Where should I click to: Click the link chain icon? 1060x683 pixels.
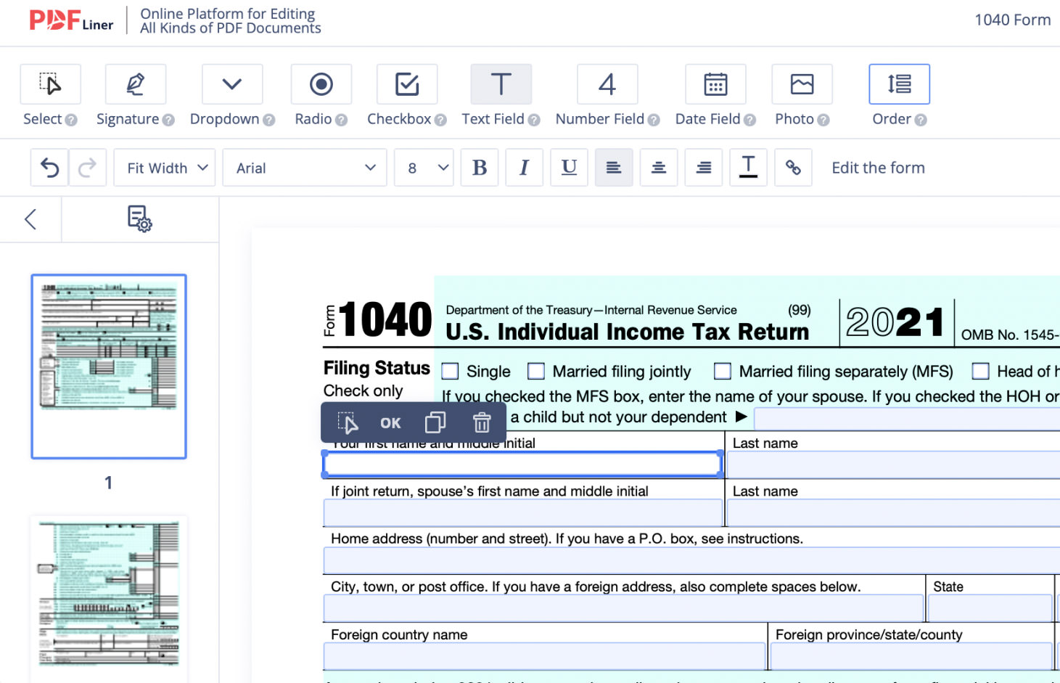(x=794, y=168)
